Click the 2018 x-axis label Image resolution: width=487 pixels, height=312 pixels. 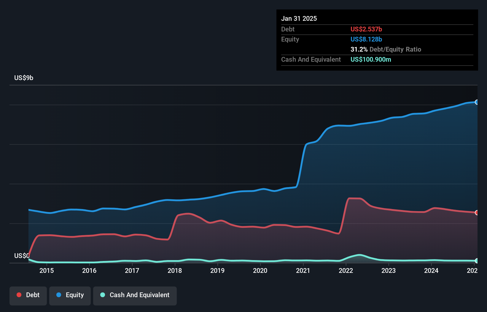(175, 270)
